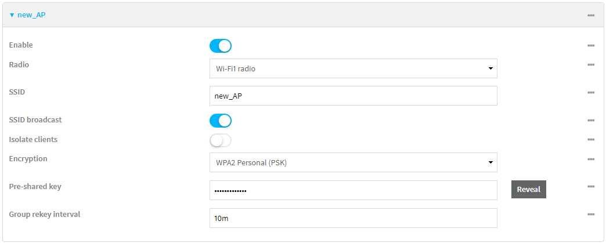Open the more-options icon for Group rekey interval
This screenshot has width=606, height=243.
[x=590, y=215]
